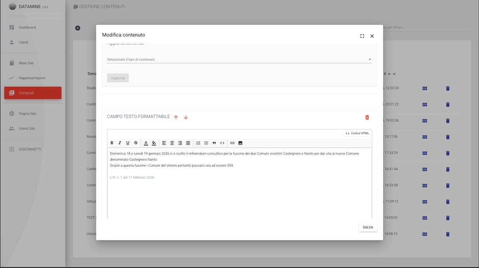Delete the row dated 14:08:10
Viewport: 479px width, 268px height.
[x=447, y=234]
